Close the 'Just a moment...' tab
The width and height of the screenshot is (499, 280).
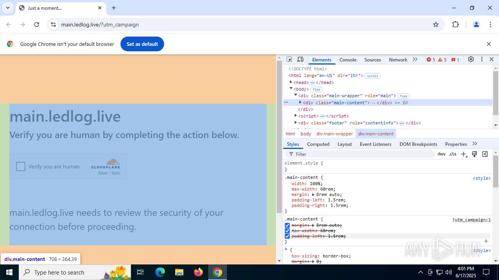tap(100, 8)
